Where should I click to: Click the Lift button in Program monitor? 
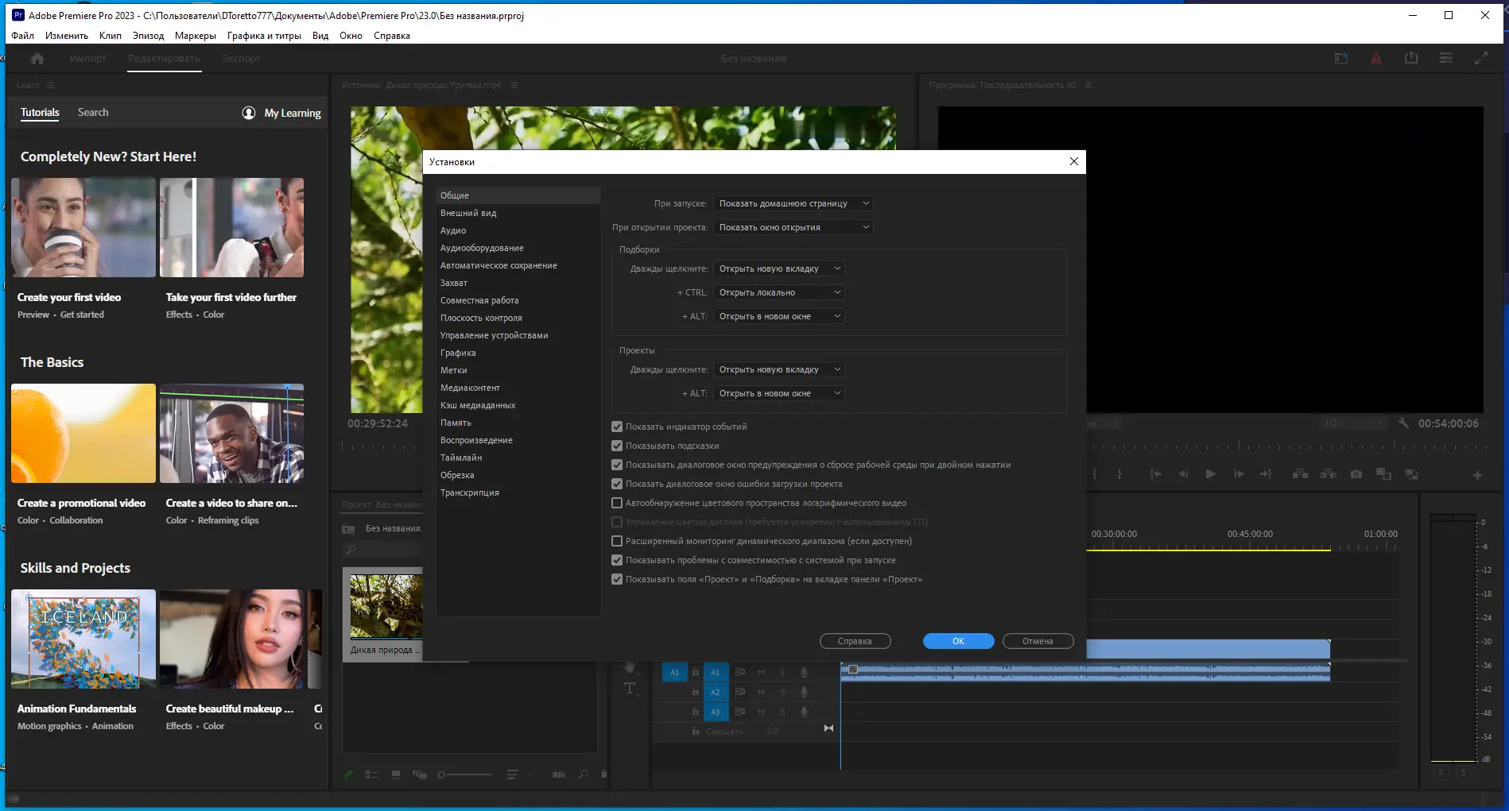[x=1301, y=474]
